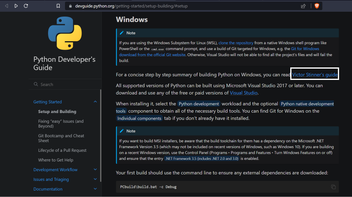Expand the Documentation section chevron

pyautogui.click(x=95, y=189)
